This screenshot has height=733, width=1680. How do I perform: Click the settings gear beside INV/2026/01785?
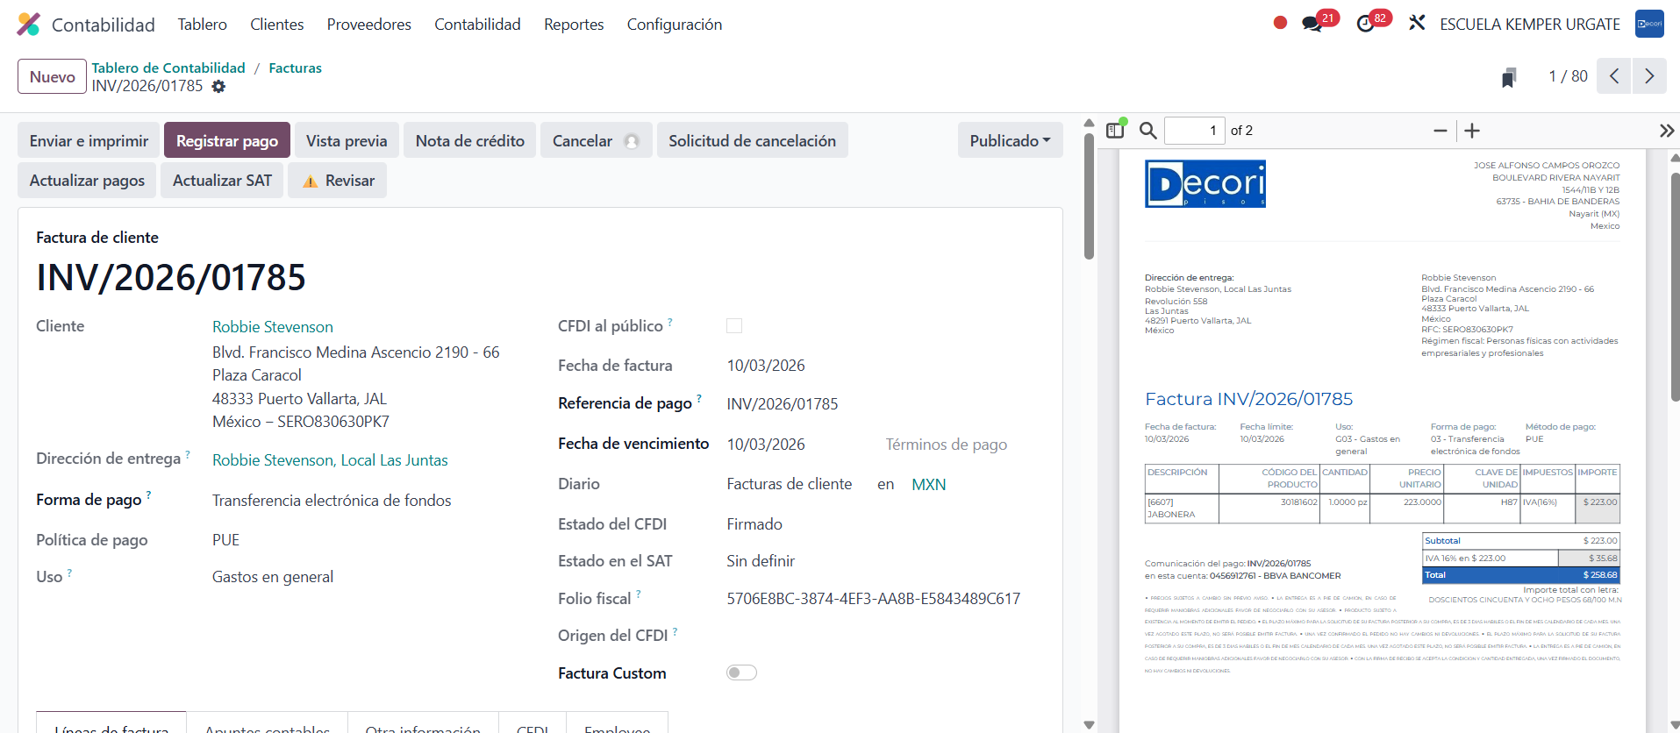pyautogui.click(x=218, y=87)
